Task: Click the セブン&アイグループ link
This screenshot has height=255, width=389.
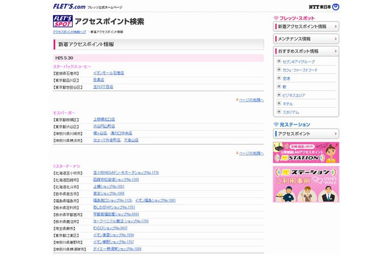Action: coord(298,61)
